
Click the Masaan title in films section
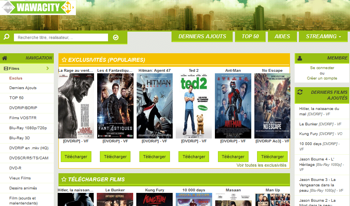click(233, 190)
